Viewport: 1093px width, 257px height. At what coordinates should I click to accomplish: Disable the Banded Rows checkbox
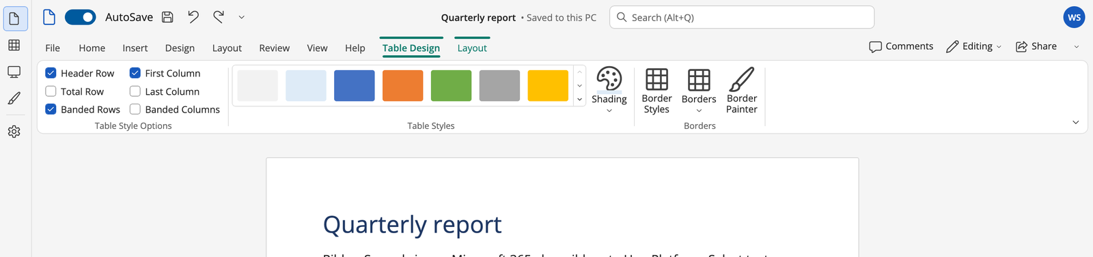(x=51, y=109)
